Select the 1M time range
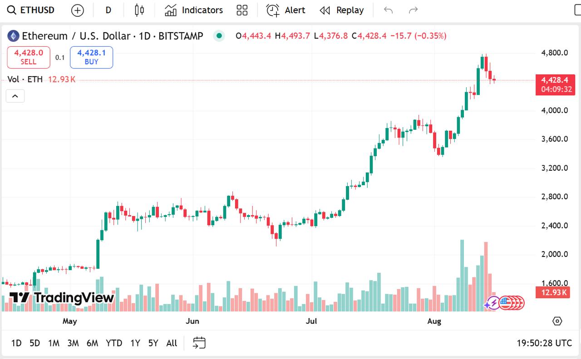Viewport: 581px width, 359px height. point(54,343)
